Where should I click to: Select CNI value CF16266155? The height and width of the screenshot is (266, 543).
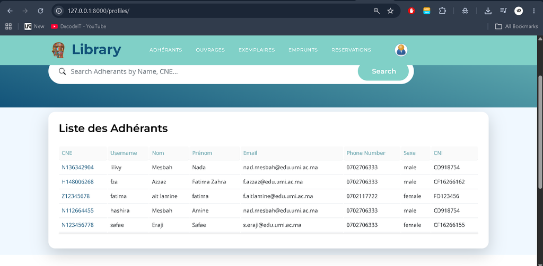click(449, 225)
